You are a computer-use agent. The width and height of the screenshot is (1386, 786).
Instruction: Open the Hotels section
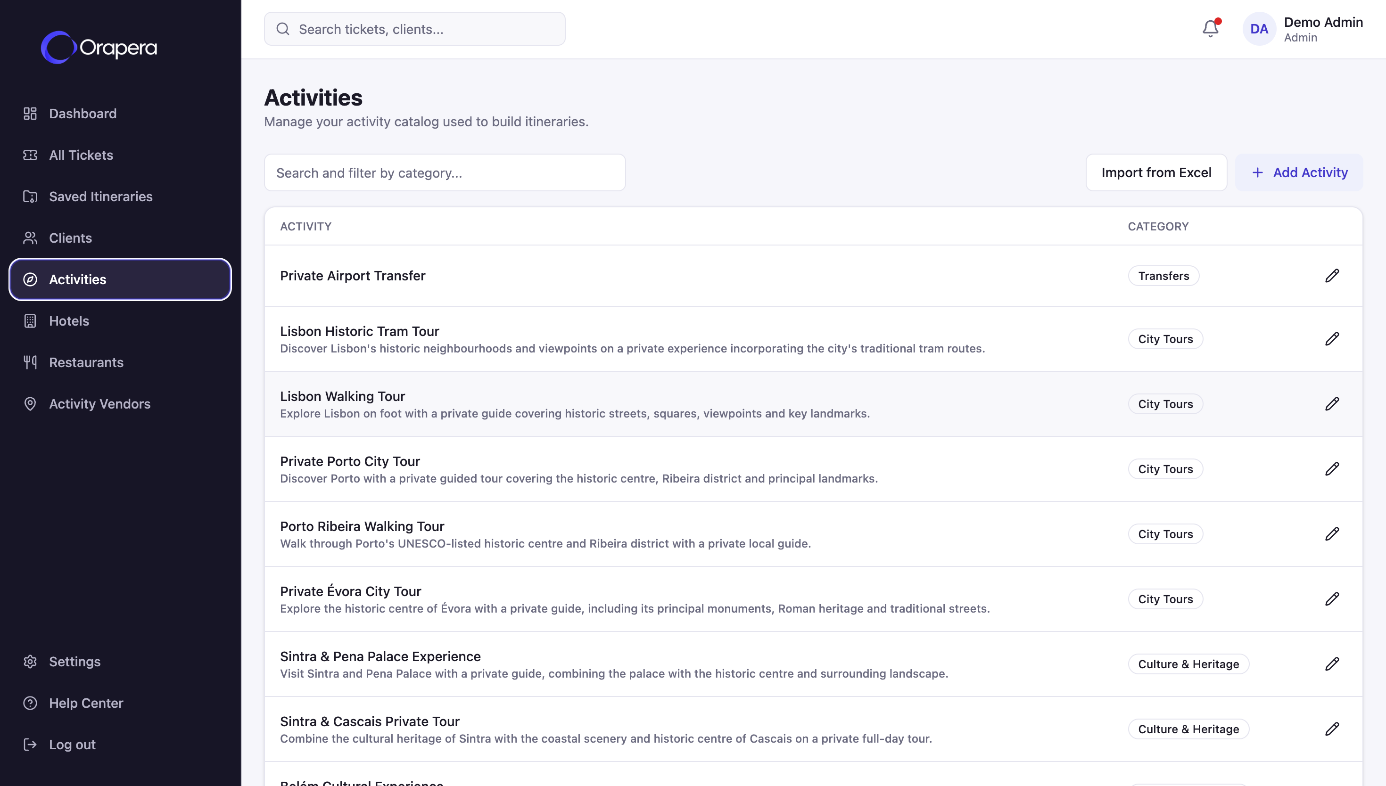(120, 321)
